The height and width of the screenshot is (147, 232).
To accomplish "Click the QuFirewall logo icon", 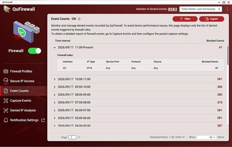I will [x=7, y=9].
